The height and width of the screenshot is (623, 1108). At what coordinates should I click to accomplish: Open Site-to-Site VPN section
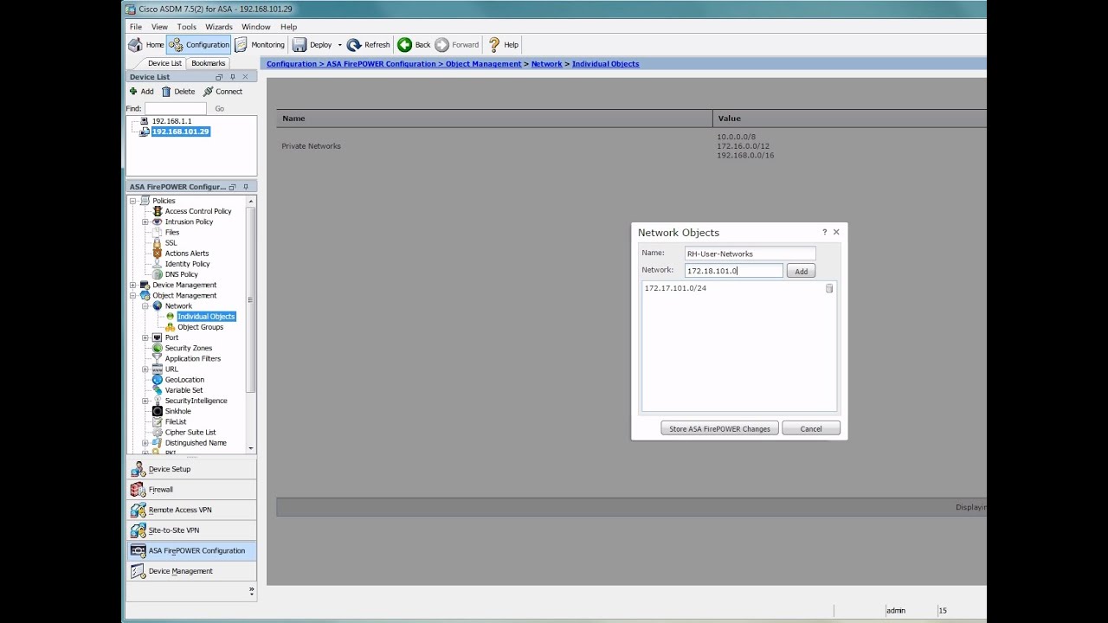coord(191,530)
